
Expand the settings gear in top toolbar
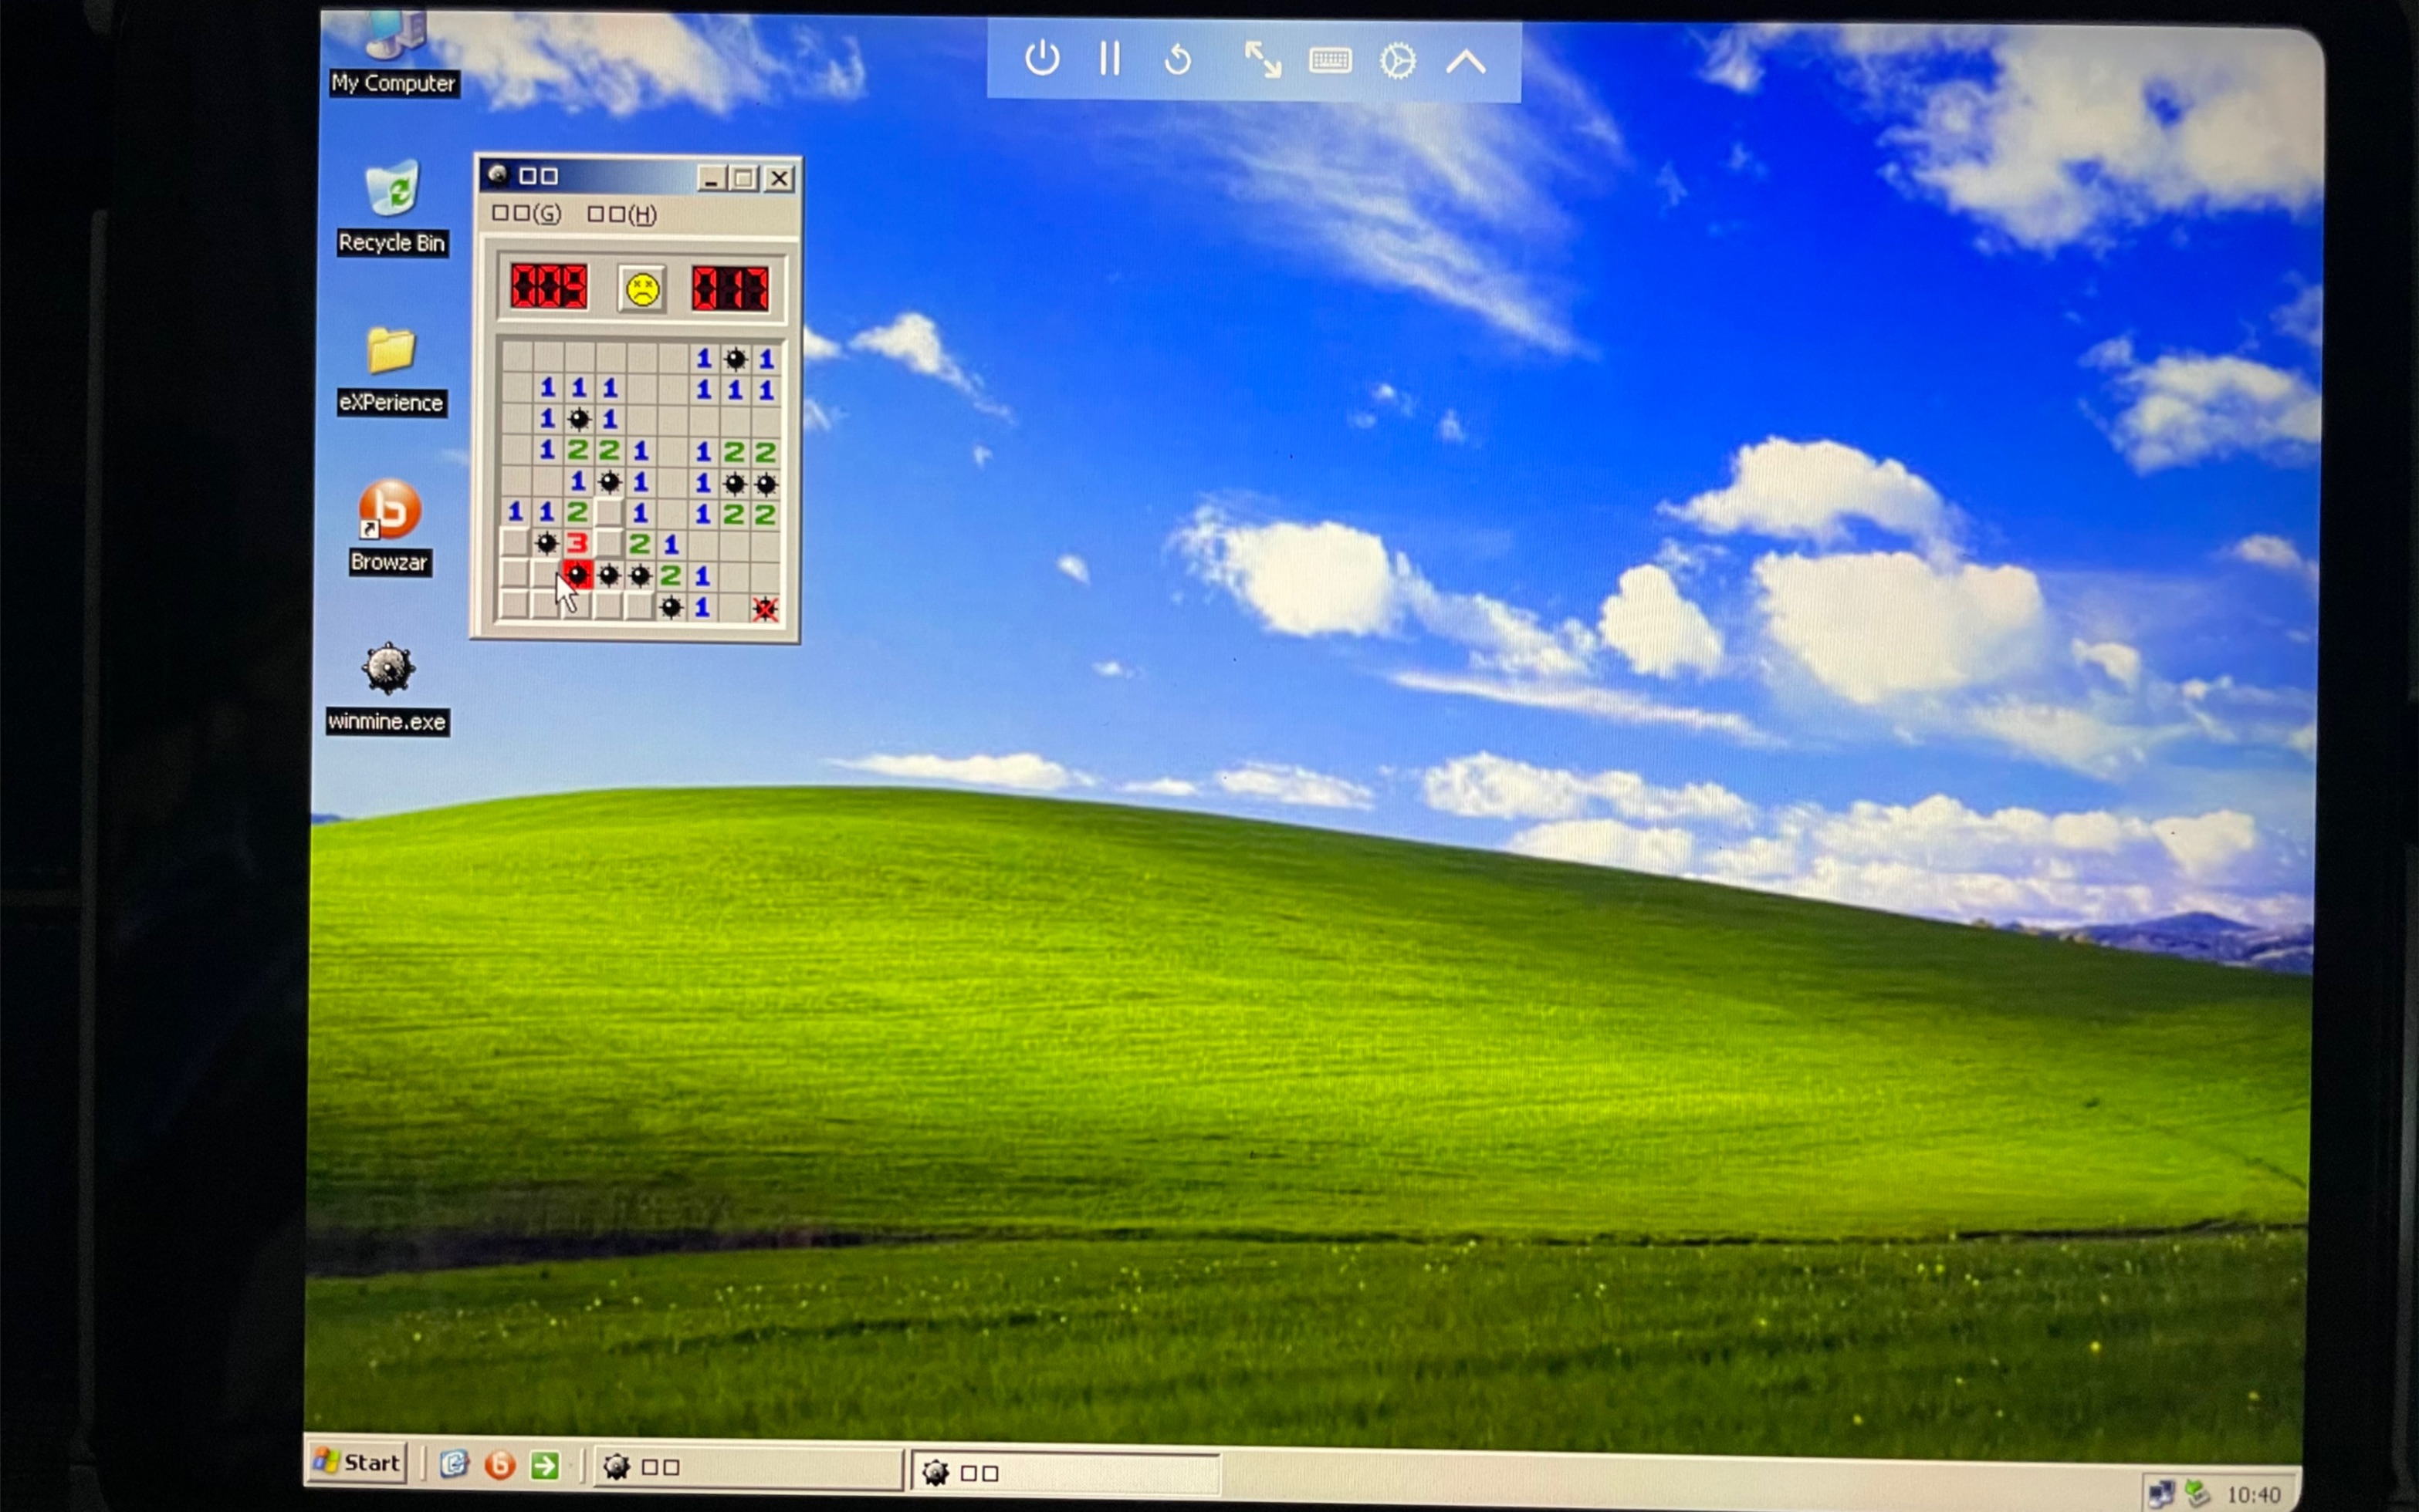(1399, 61)
